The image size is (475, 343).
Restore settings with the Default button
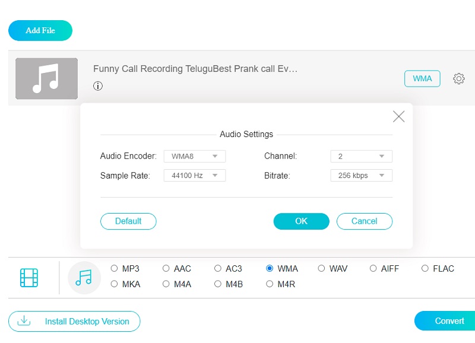coord(128,221)
